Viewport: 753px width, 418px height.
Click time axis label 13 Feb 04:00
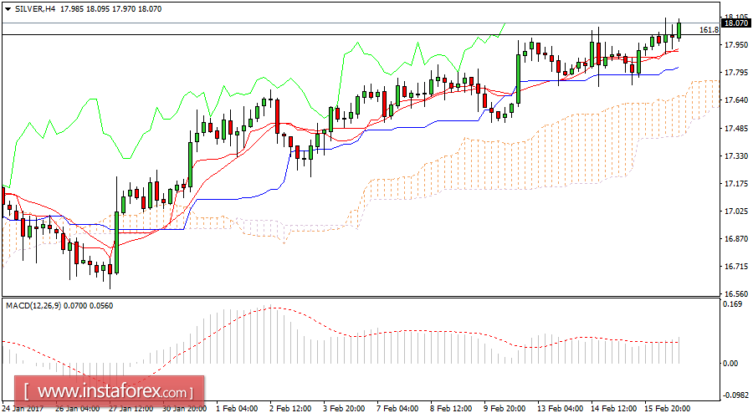pyautogui.click(x=560, y=409)
